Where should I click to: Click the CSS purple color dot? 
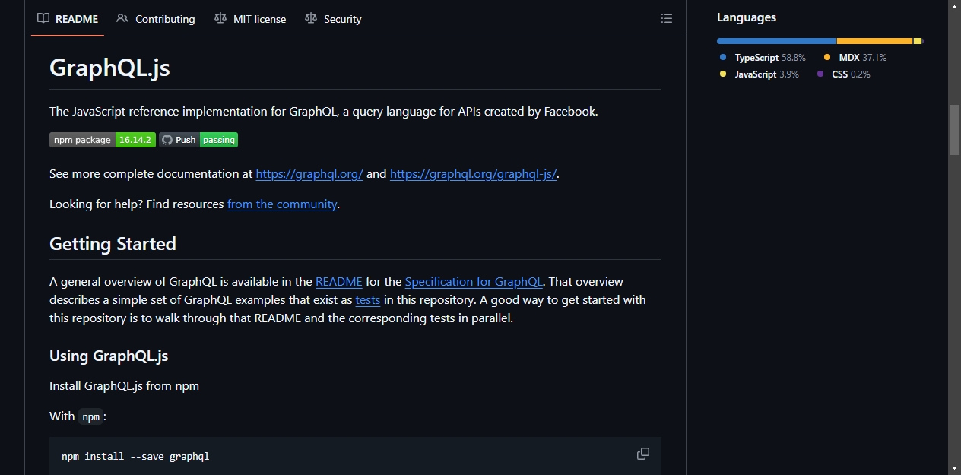coord(820,74)
